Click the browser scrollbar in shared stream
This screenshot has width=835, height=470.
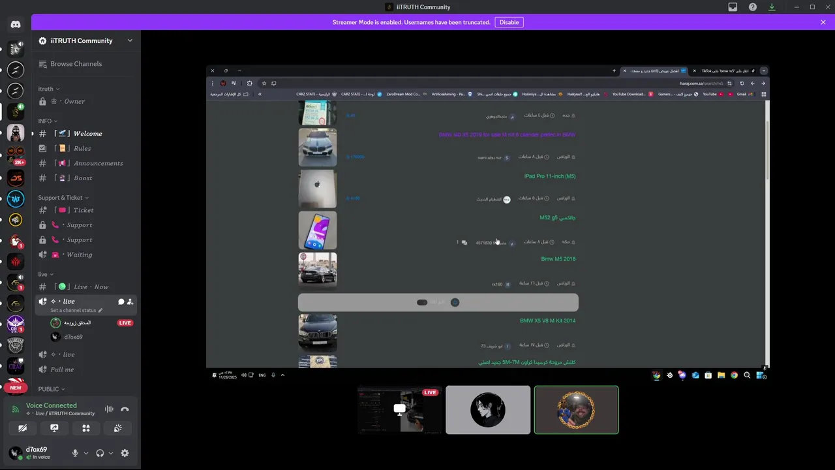767,150
